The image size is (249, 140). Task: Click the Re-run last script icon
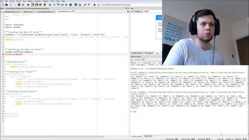point(45,5)
